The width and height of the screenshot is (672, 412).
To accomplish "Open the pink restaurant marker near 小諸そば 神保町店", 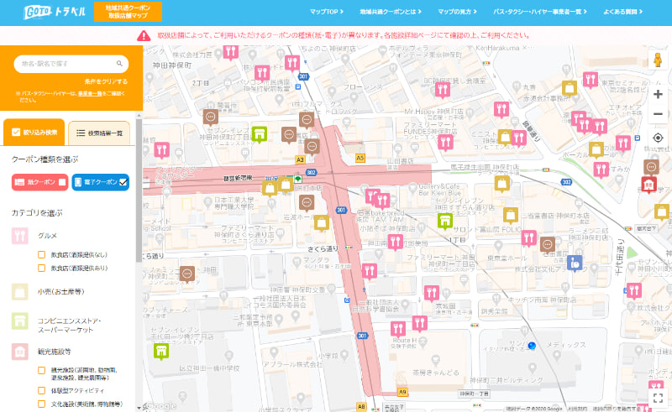I will point(395,242).
